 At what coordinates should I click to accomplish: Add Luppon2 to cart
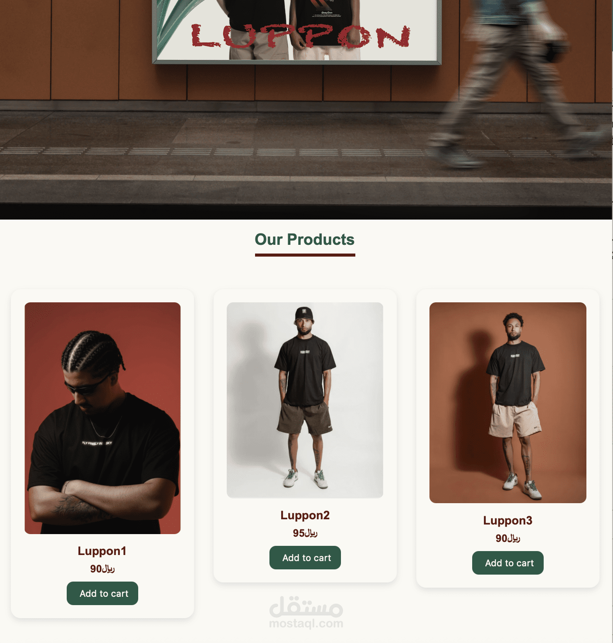pyautogui.click(x=305, y=558)
